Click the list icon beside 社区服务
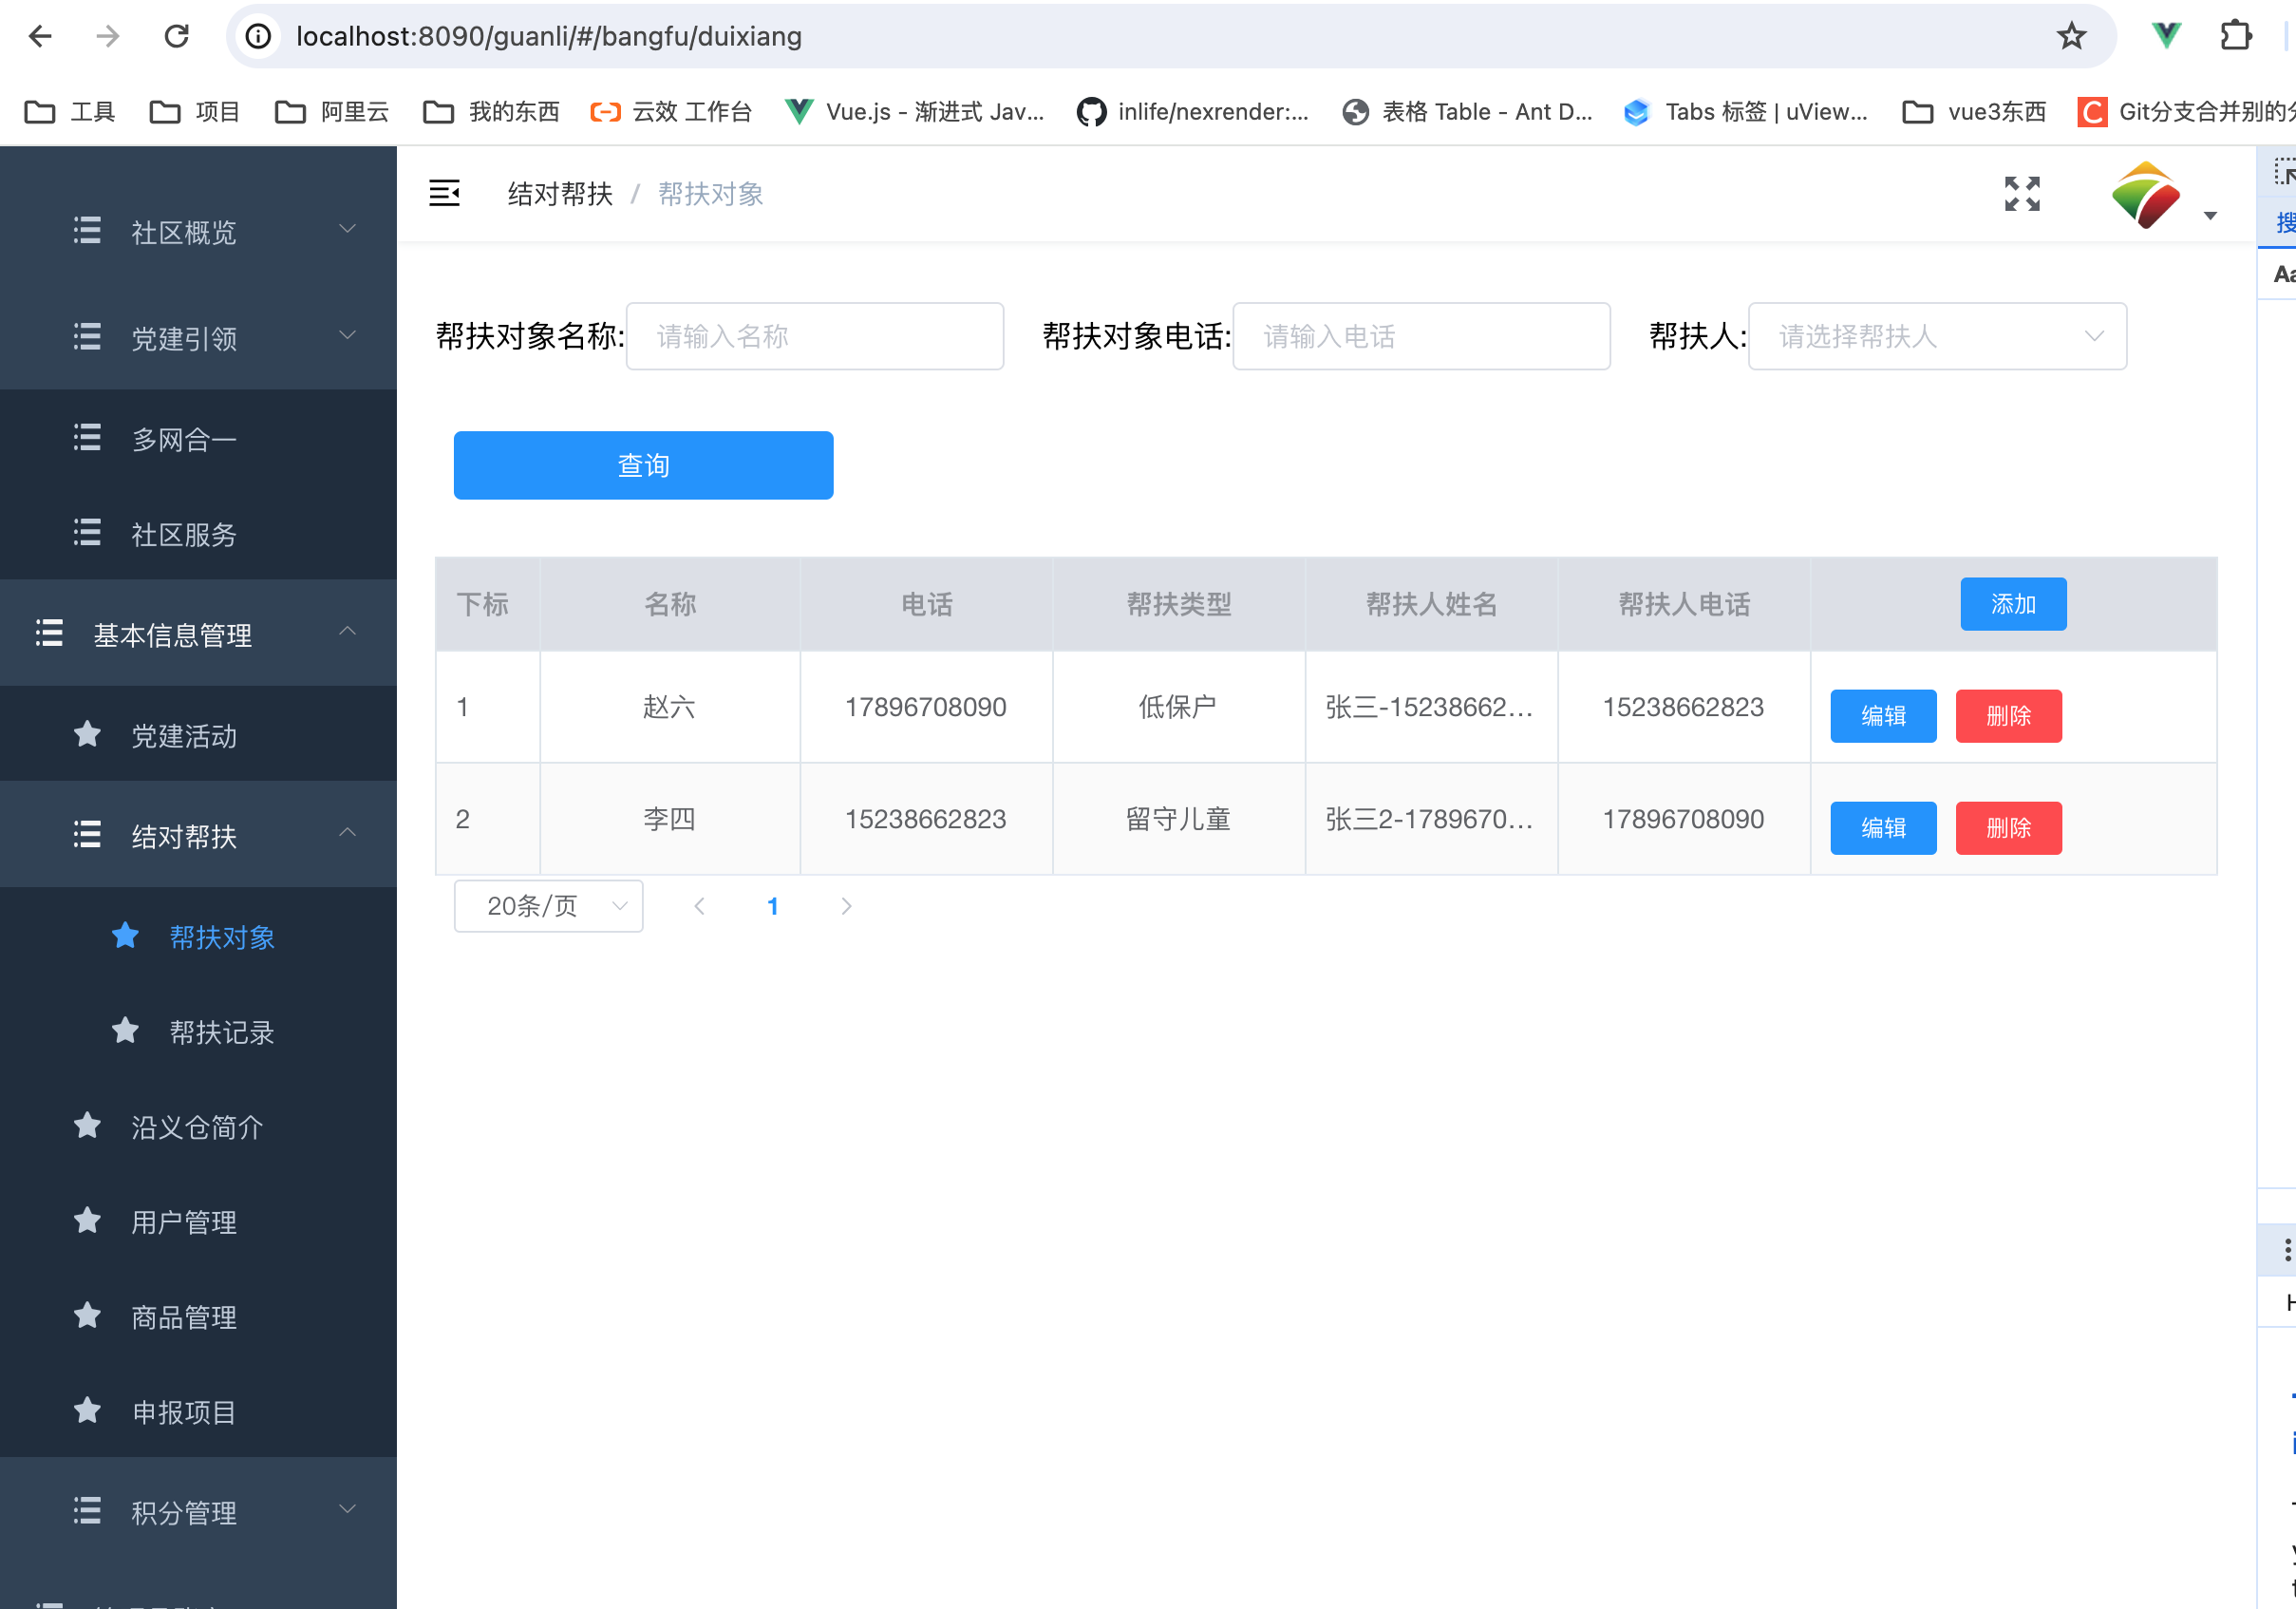Screen dimensions: 2296x1609 click(87, 533)
